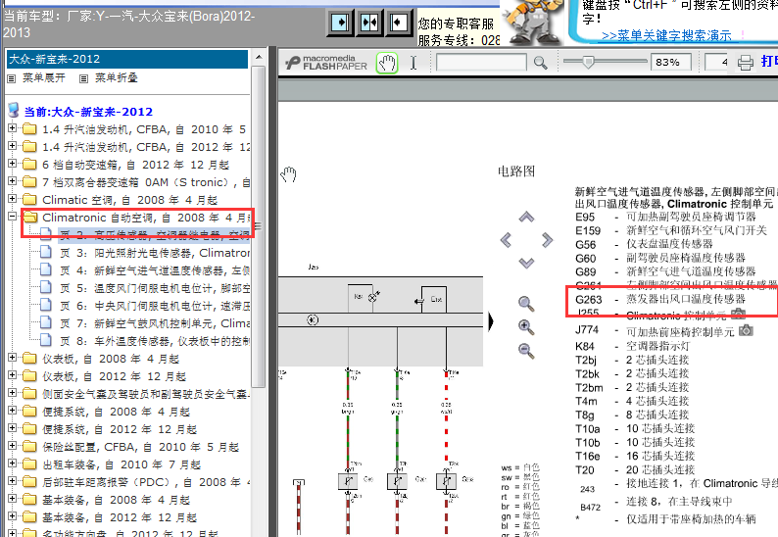Viewport: 778px width, 537px height.
Task: Open 页 4: 新鲜空气进气道温度传感器 page
Action: 154,270
